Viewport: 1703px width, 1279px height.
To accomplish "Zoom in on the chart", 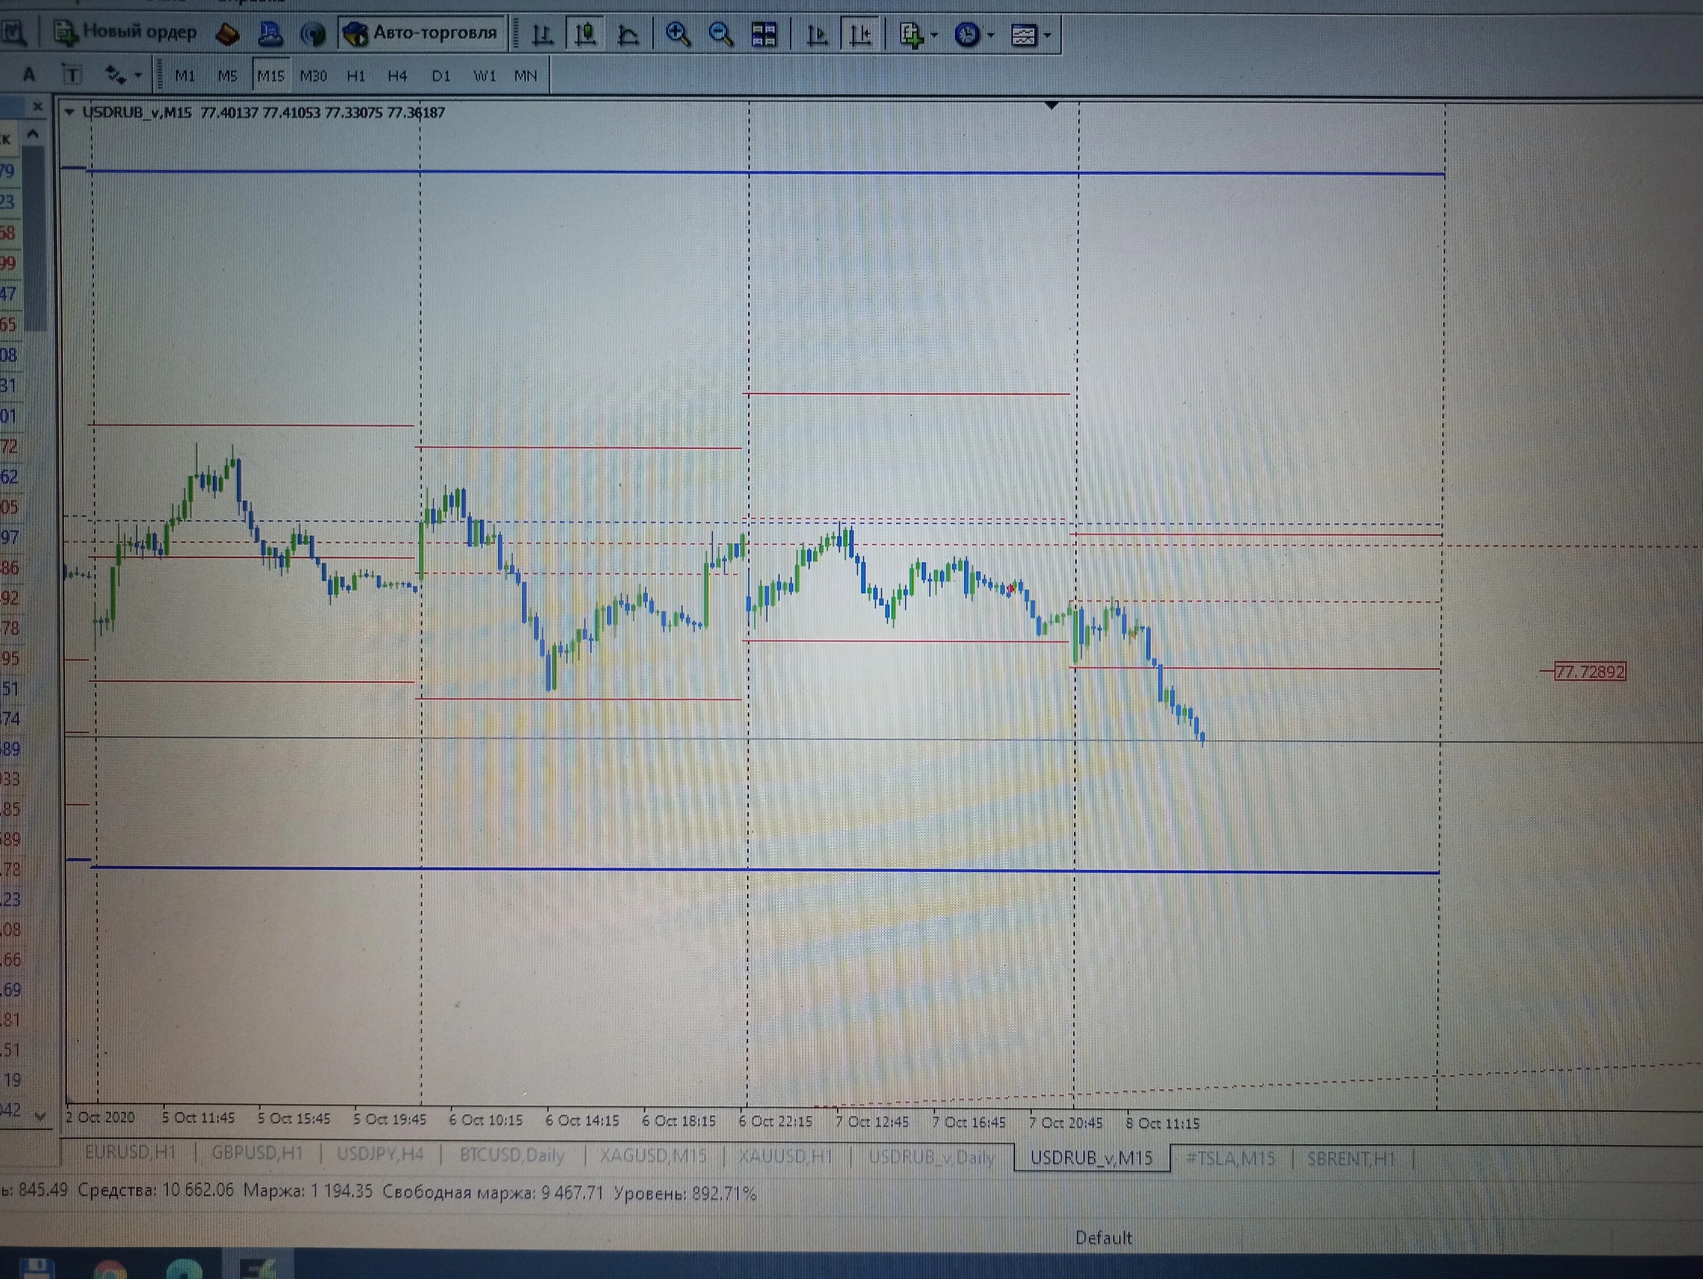I will (x=677, y=35).
